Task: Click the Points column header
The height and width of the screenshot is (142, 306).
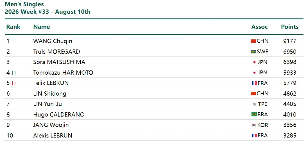Action: coord(290,27)
